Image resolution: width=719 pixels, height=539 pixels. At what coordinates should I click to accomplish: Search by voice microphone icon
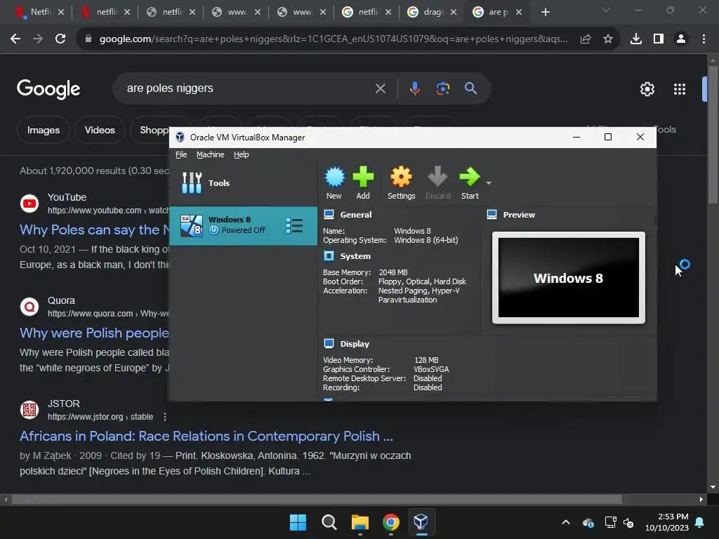(x=414, y=88)
